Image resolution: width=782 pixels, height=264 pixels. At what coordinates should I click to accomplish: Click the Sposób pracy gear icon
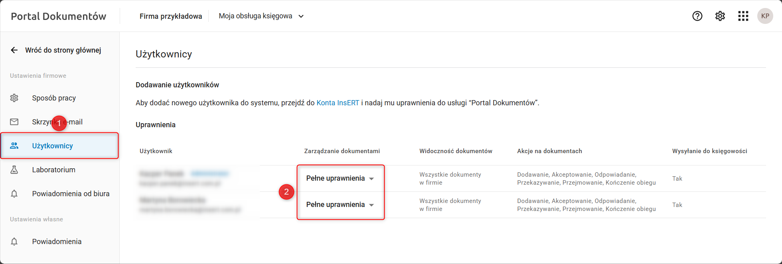tap(14, 98)
